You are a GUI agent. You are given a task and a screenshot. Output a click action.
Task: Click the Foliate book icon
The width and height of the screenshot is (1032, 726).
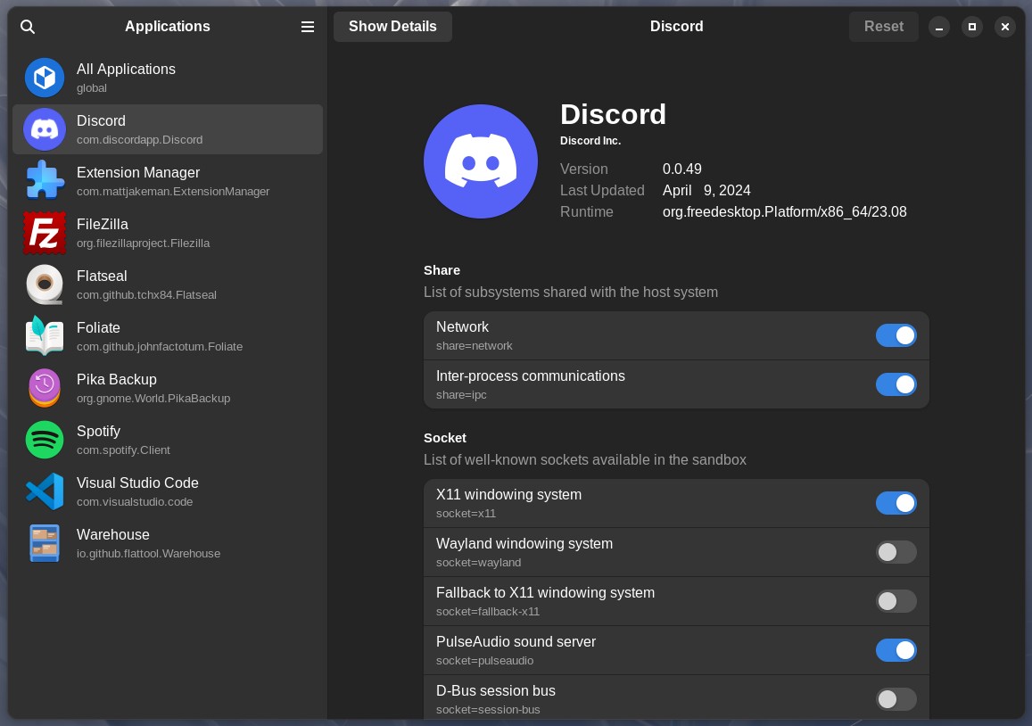(x=45, y=336)
